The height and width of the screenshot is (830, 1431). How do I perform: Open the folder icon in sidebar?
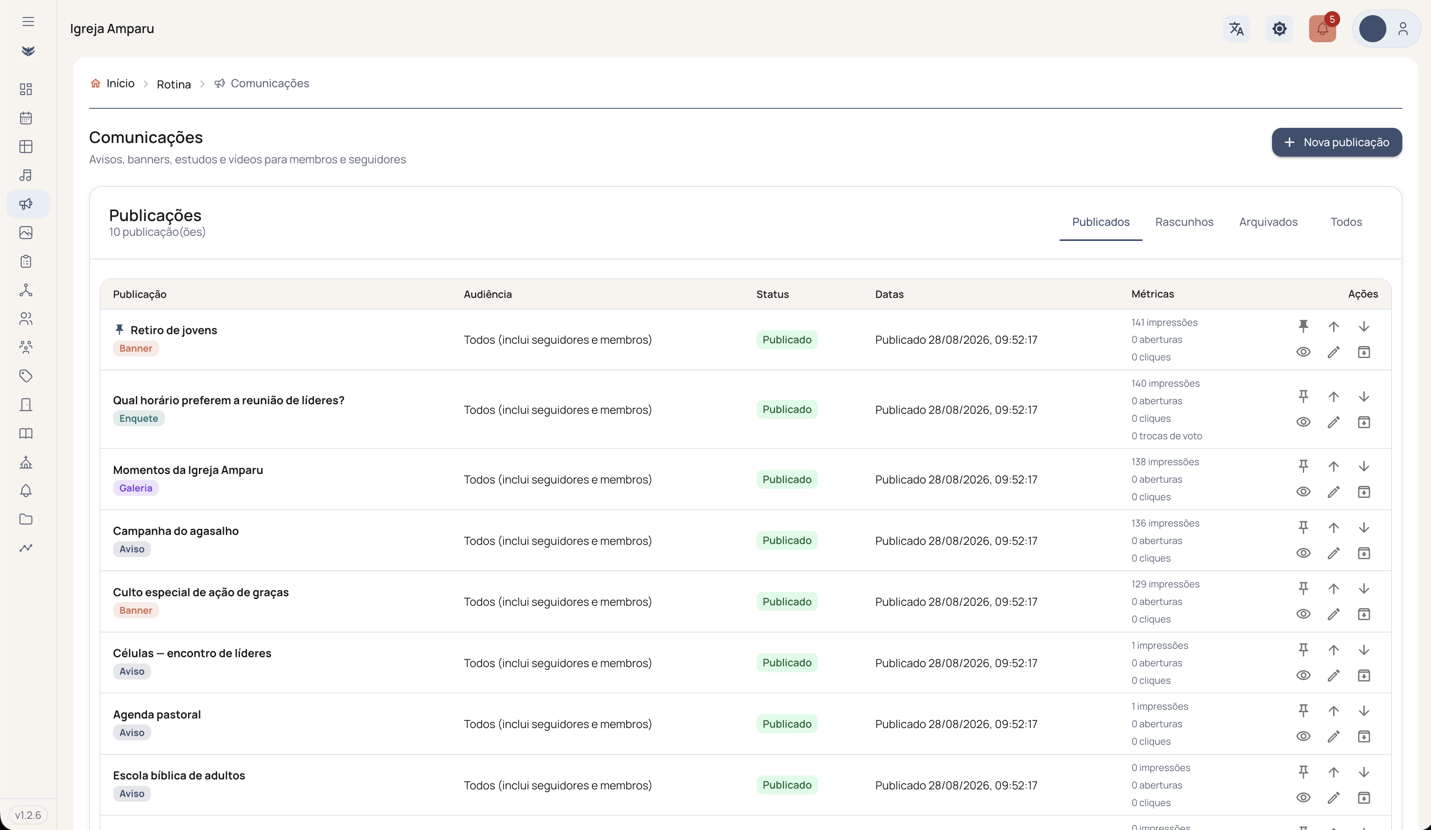[26, 519]
